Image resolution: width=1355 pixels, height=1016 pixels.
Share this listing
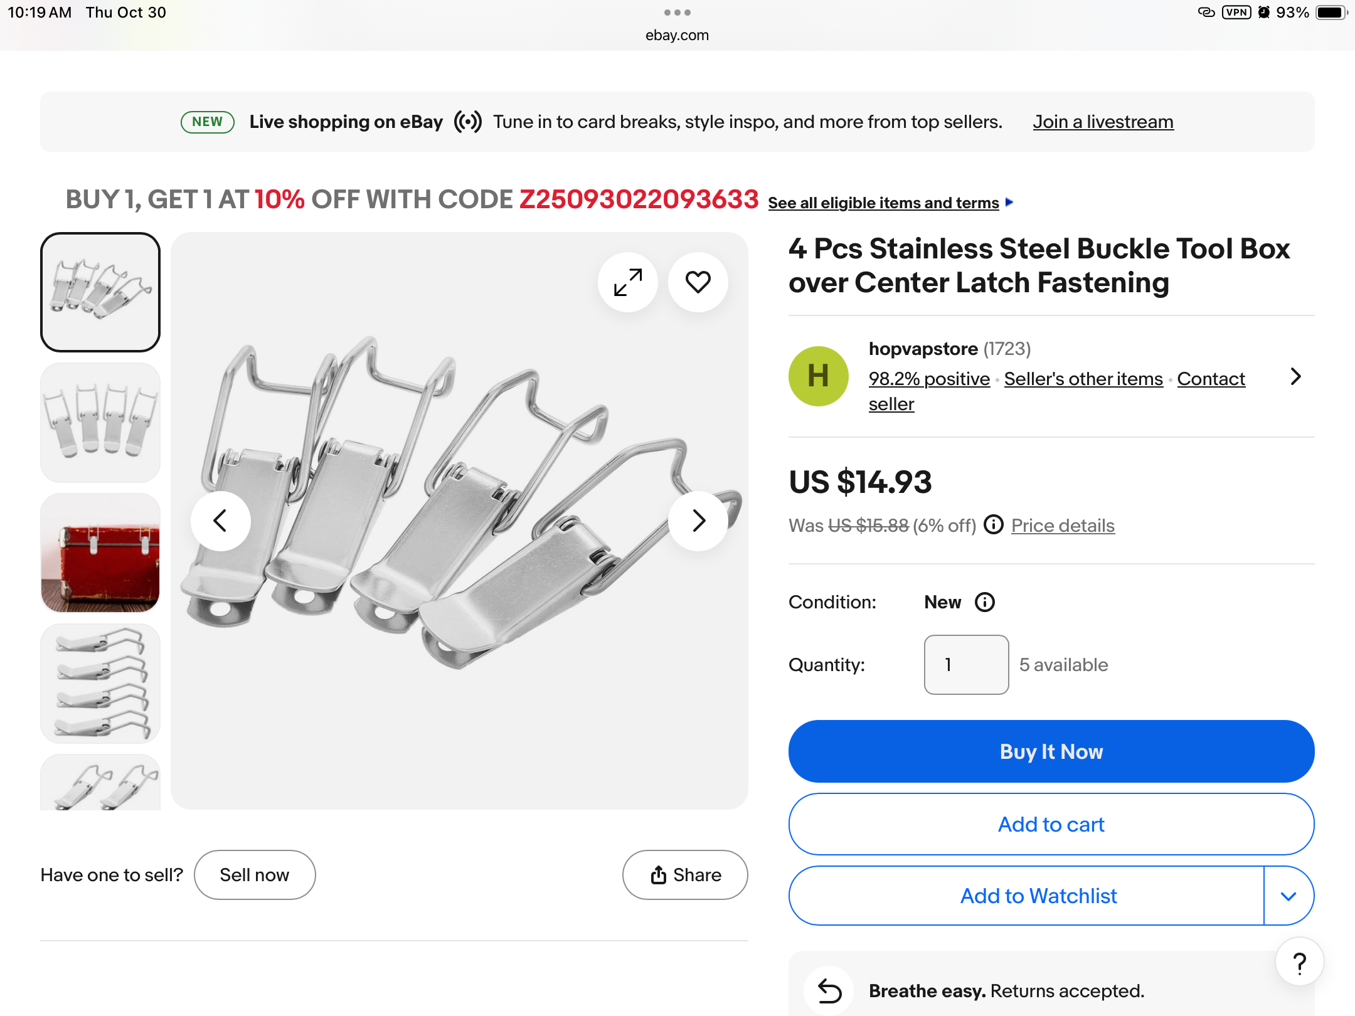coord(685,875)
